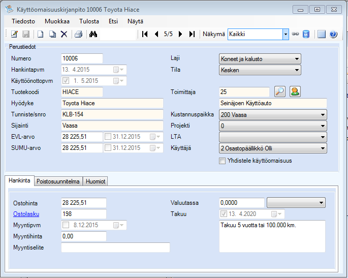
Task: Go to the next record arrow
Action: point(180,34)
